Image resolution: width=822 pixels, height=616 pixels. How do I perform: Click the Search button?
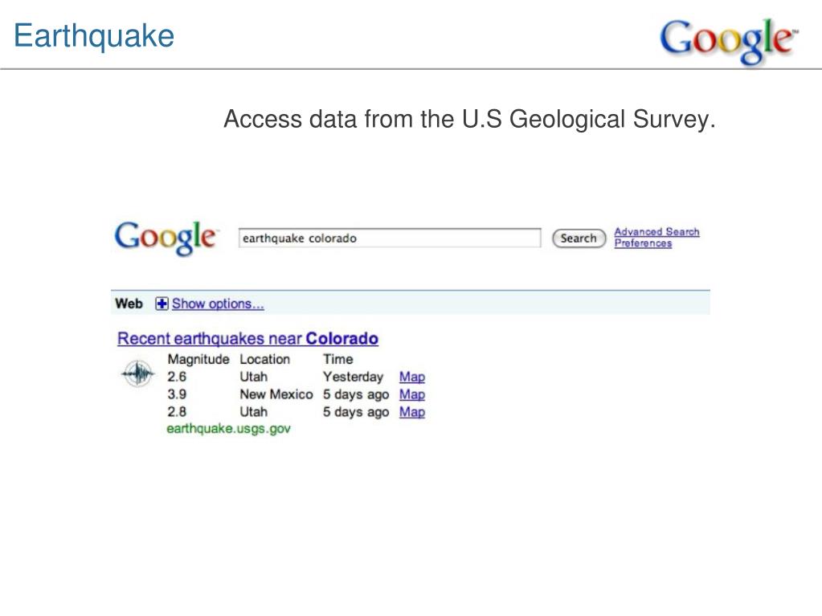tap(579, 239)
